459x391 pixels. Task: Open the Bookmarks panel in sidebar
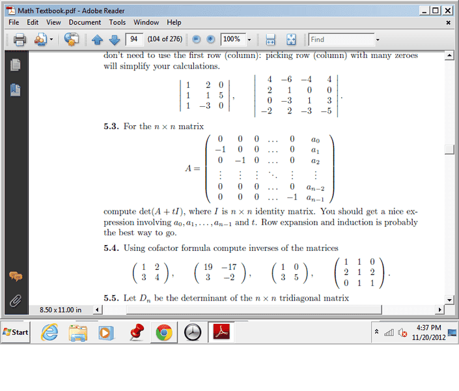coord(15,90)
